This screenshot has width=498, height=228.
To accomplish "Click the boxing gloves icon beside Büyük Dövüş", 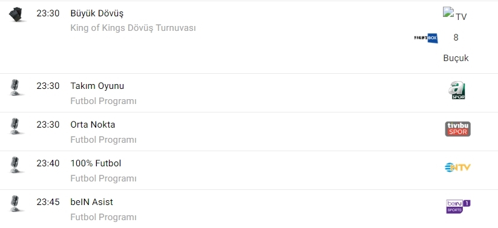I will (x=16, y=15).
